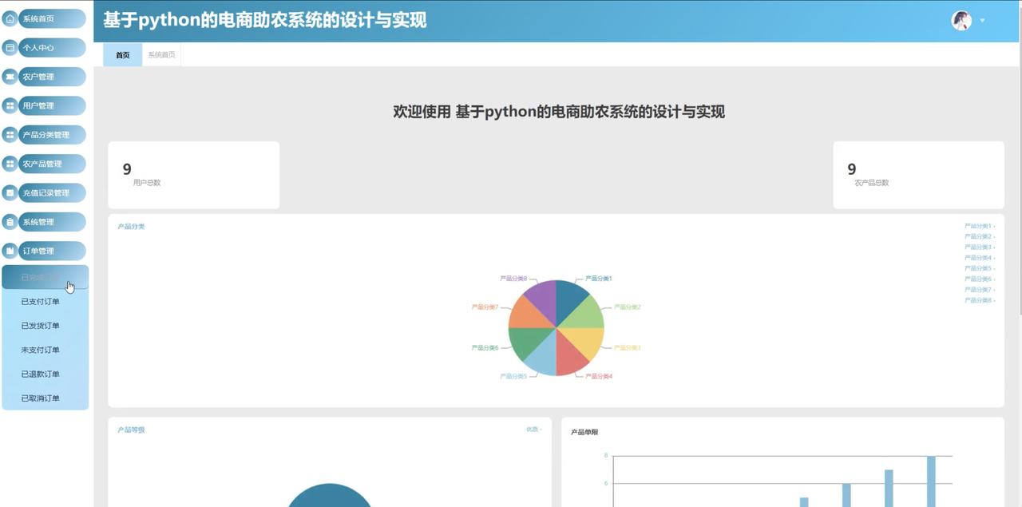This screenshot has width=1022, height=507.
Task: Click the dark blue pie in 产品等级 chart
Action: coord(329,497)
